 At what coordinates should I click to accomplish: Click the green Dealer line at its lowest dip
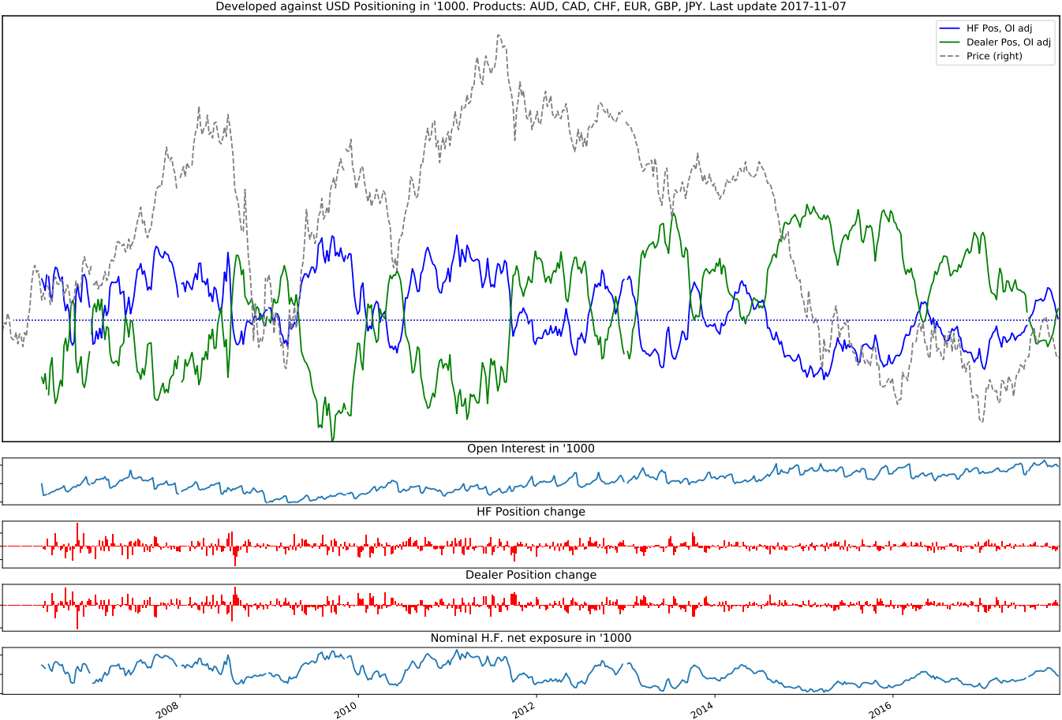click(x=331, y=438)
